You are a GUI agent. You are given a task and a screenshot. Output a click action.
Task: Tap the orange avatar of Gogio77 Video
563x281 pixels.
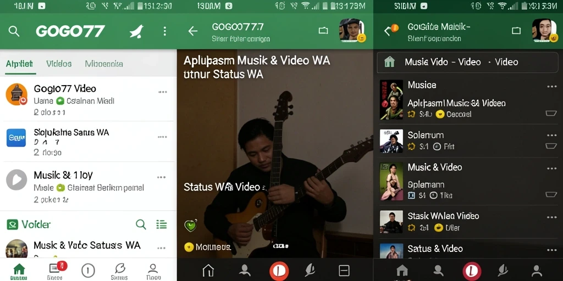[16, 94]
